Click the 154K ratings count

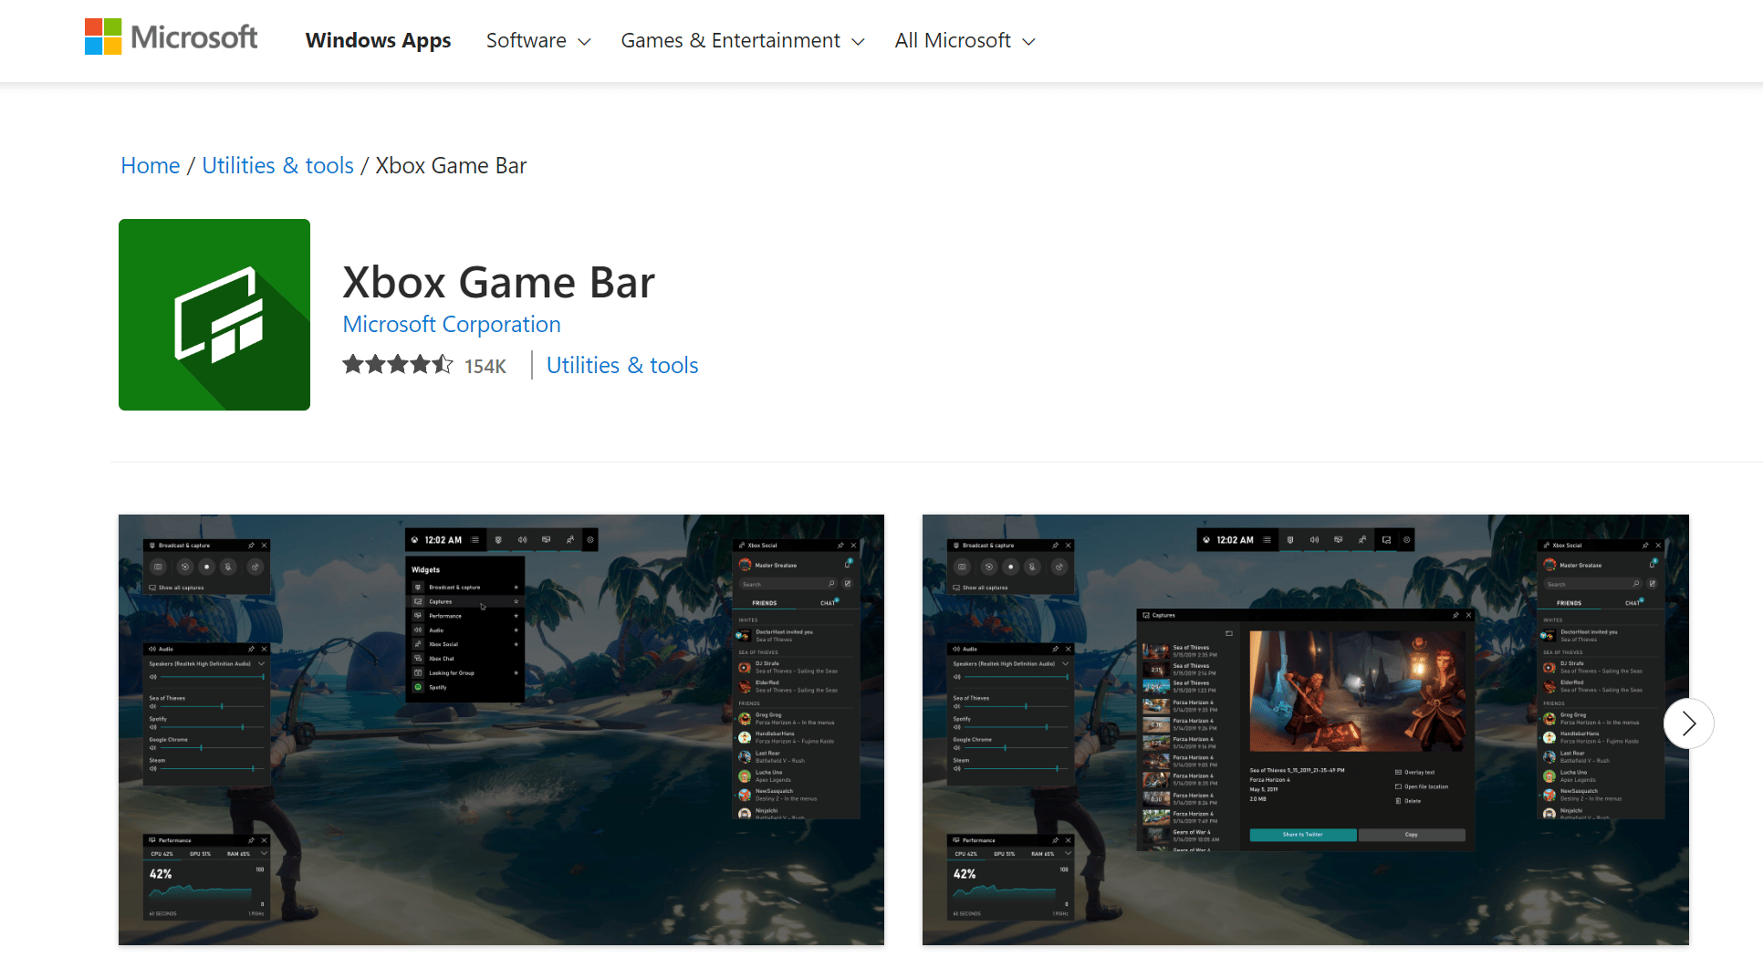click(x=485, y=366)
